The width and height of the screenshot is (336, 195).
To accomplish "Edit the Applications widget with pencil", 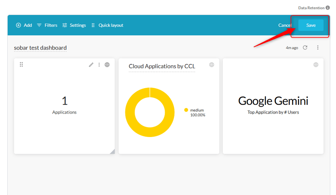I will tap(91, 64).
